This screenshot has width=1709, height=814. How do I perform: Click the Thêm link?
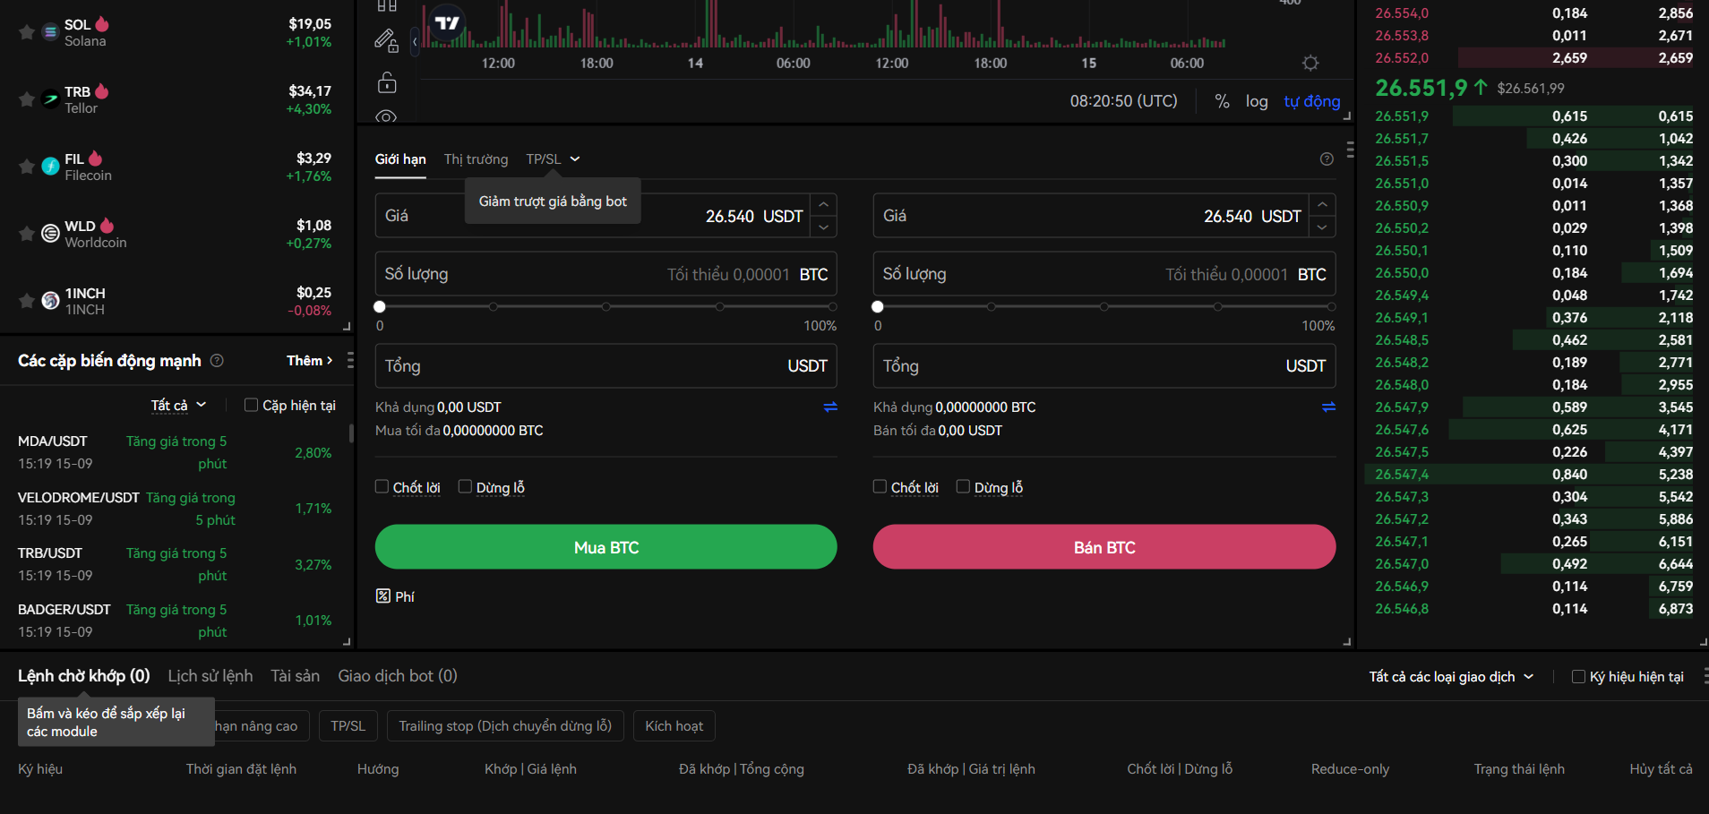click(309, 360)
